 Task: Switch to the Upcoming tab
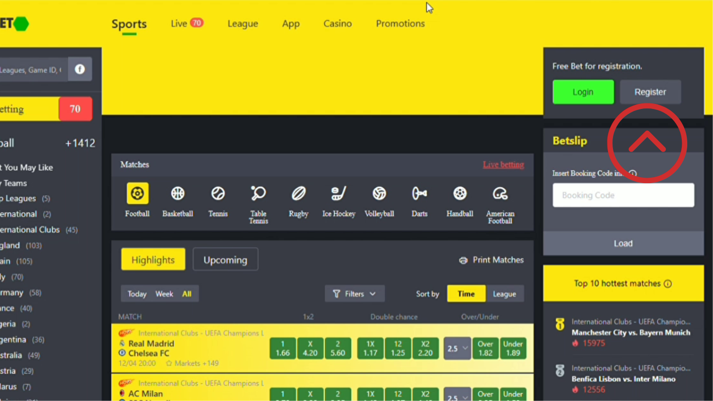225,260
